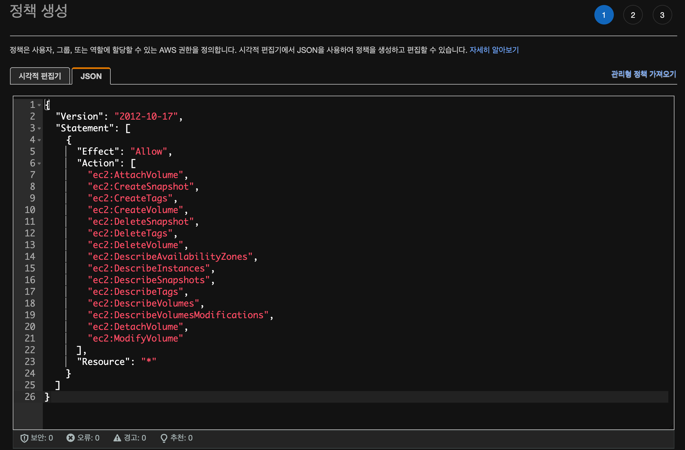This screenshot has height=450, width=685.
Task: Click the 경고: 0 warning counter
Action: point(135,437)
